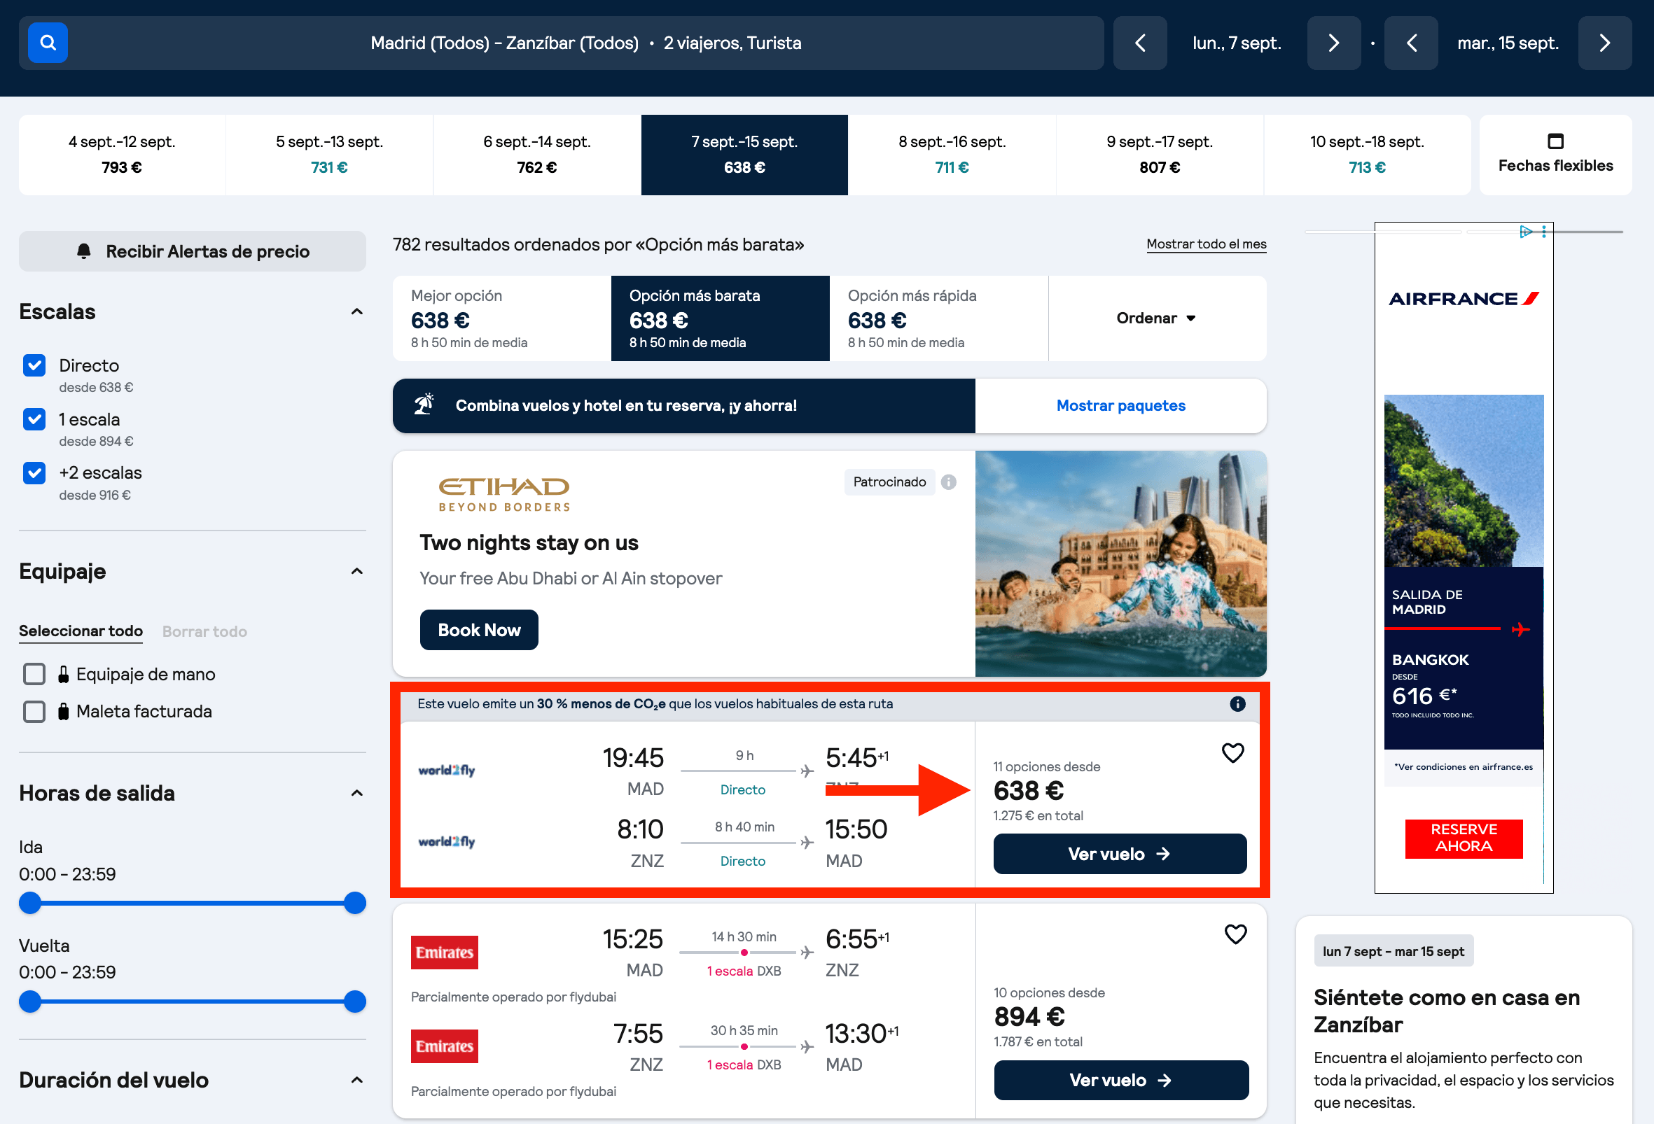Click the Ida slider left handle
Screen dimensions: 1654x1124
(x=30, y=903)
